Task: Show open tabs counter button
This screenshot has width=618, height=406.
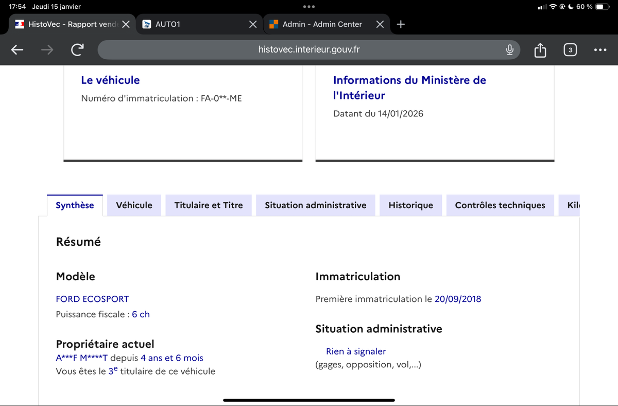Action: (x=570, y=50)
